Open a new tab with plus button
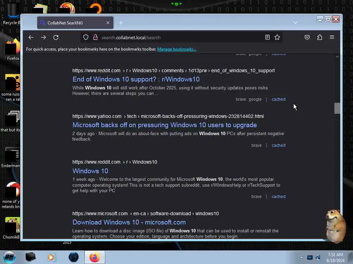 [121, 23]
